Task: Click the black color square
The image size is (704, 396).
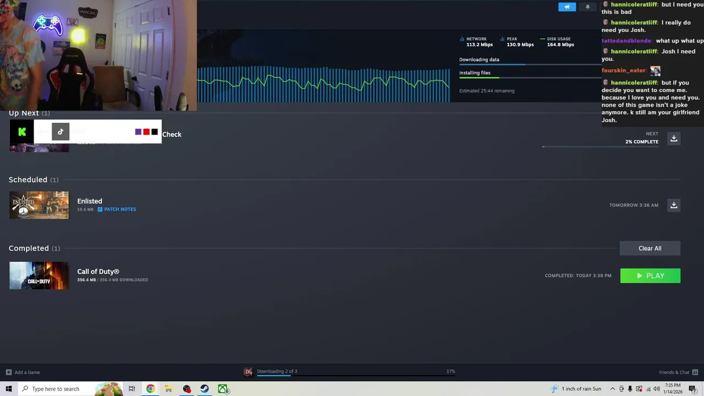Action: click(155, 132)
